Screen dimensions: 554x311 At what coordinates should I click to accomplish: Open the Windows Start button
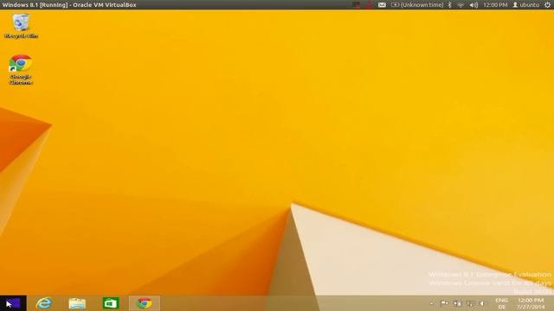(13, 303)
